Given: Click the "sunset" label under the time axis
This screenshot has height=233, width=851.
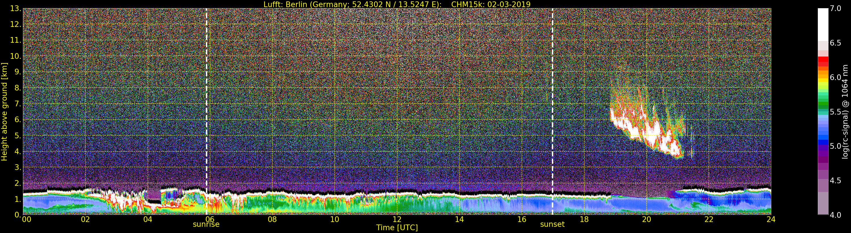Looking at the screenshot, I should tap(552, 225).
